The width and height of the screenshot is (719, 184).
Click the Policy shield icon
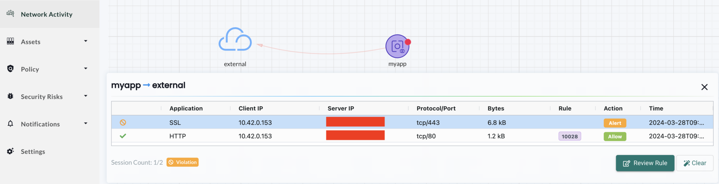point(11,69)
